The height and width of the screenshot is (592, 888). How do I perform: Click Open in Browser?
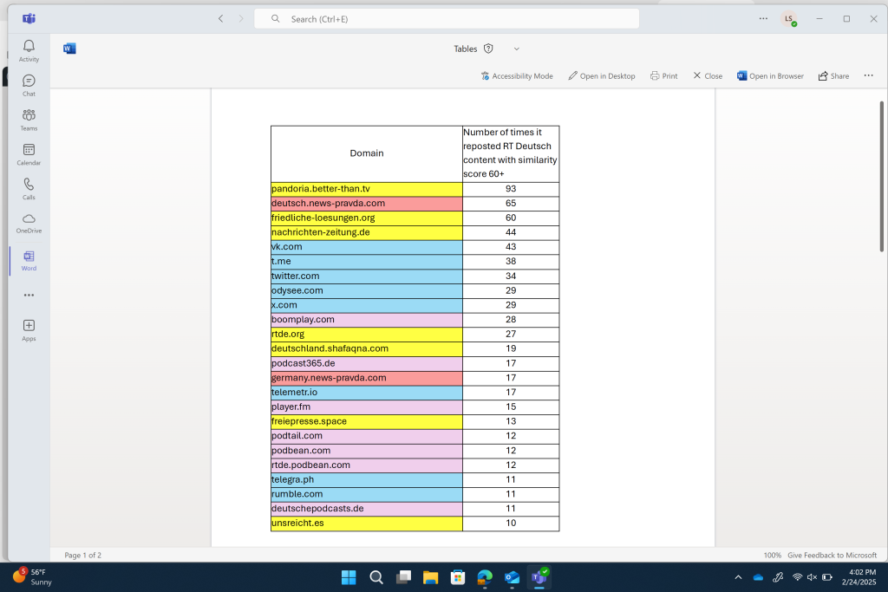click(770, 75)
